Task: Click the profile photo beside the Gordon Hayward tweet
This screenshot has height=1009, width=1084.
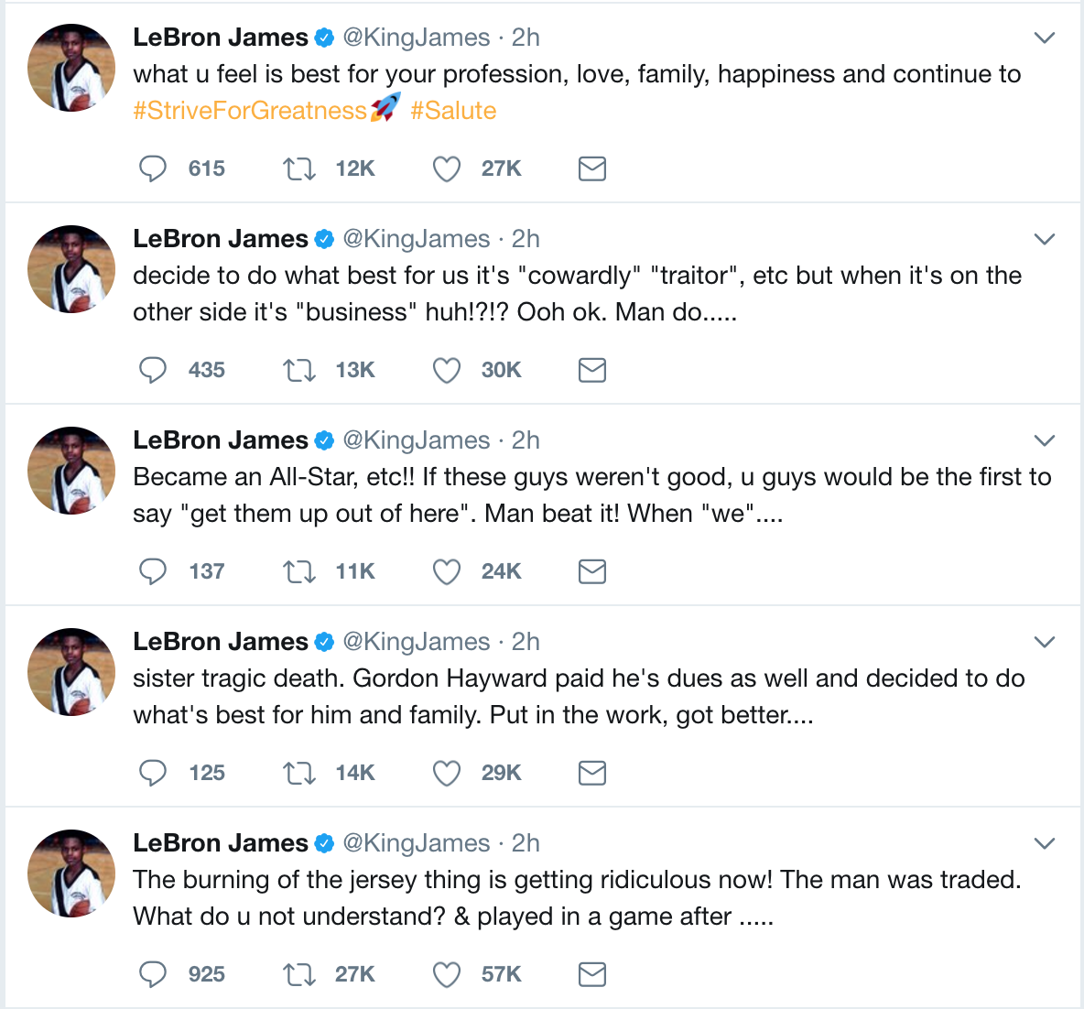Action: click(71, 672)
